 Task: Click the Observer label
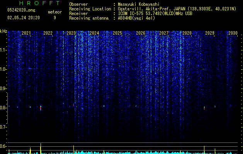(x=78, y=4)
